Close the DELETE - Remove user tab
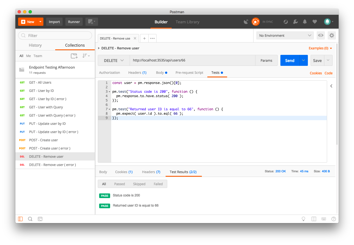 pyautogui.click(x=135, y=38)
